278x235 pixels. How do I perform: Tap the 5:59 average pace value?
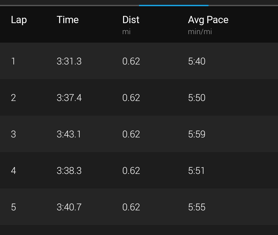coord(197,134)
